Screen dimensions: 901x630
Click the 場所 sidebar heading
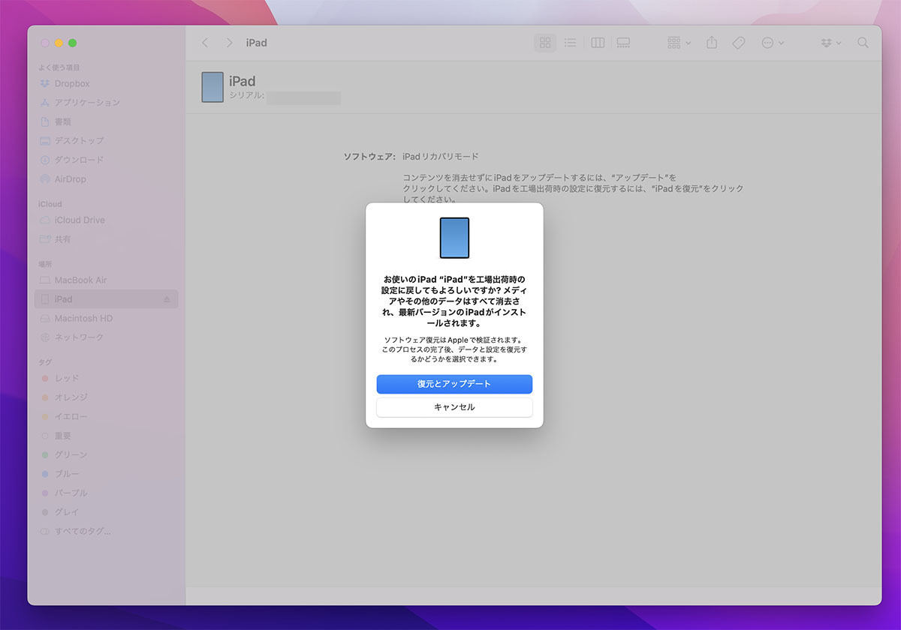point(45,264)
